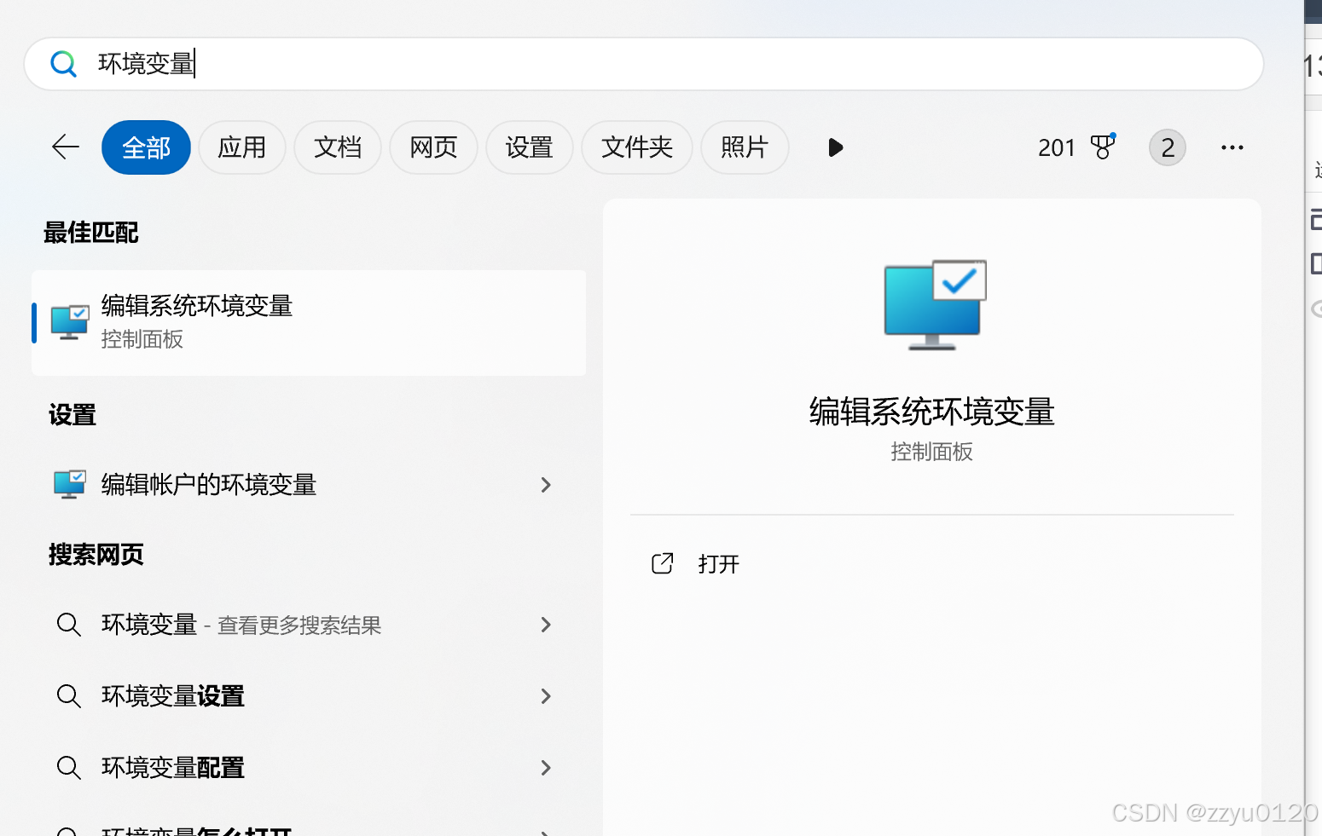The height and width of the screenshot is (836, 1322).
Task: Click web suggestion 环境变量配置
Action: tap(309, 768)
